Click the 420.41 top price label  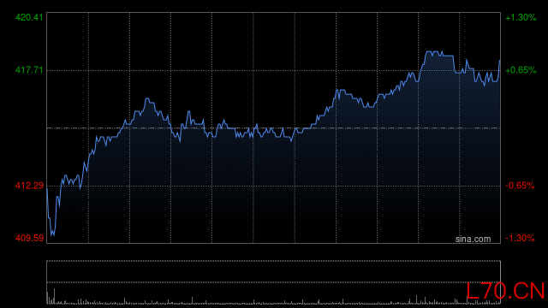point(29,17)
